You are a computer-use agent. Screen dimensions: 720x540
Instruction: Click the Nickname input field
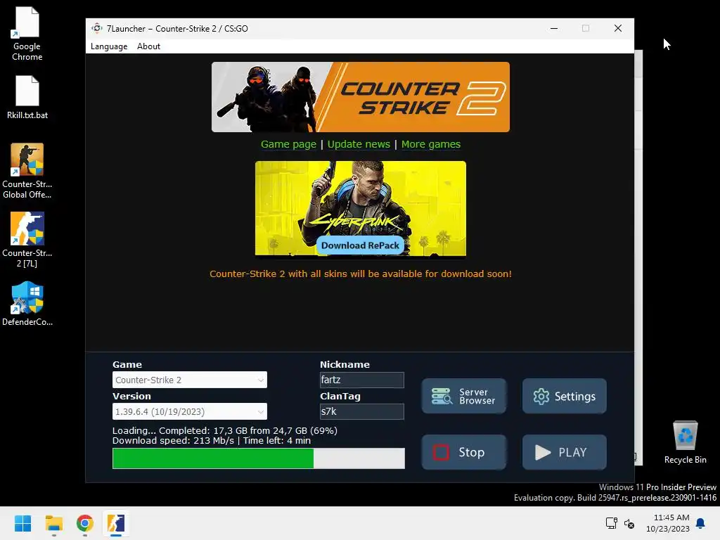362,380
